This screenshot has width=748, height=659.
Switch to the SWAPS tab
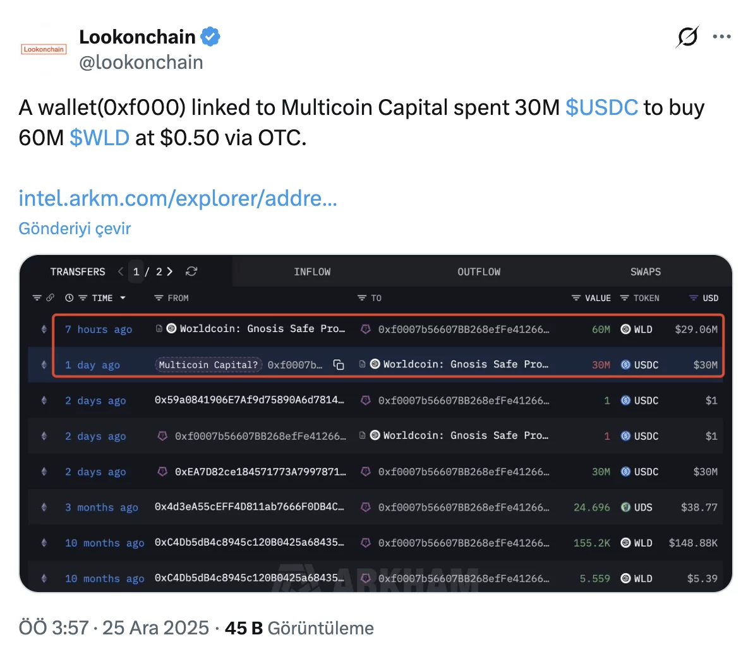tap(645, 271)
